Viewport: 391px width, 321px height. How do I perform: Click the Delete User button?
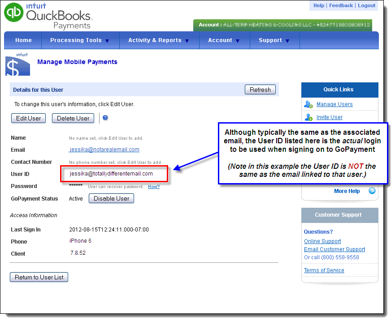click(73, 118)
